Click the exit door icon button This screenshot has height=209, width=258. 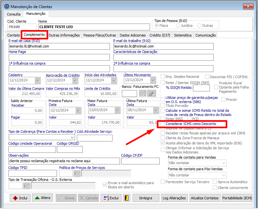click(126, 198)
